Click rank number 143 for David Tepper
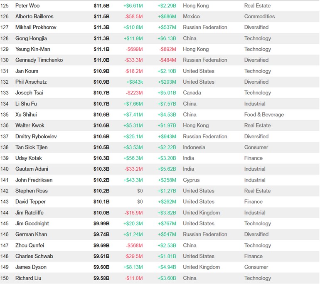320x284 pixels. tap(5, 202)
